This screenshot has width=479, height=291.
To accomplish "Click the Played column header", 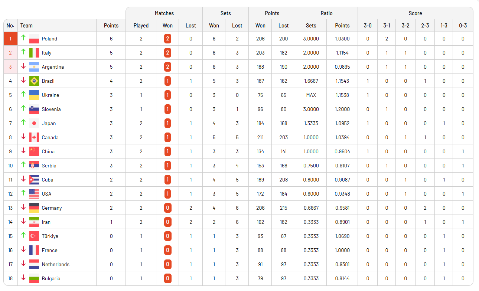I will tap(141, 26).
